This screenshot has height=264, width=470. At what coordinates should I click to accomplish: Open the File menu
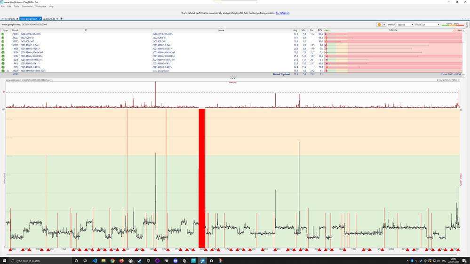3,6
